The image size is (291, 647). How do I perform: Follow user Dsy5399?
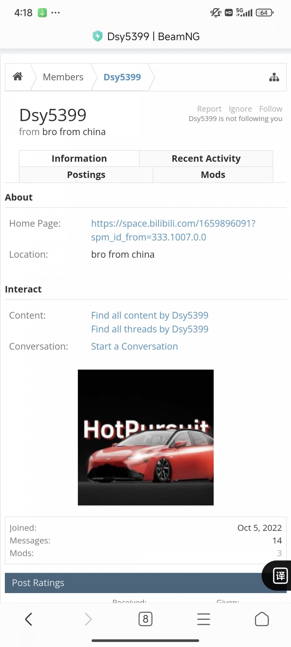(x=271, y=109)
